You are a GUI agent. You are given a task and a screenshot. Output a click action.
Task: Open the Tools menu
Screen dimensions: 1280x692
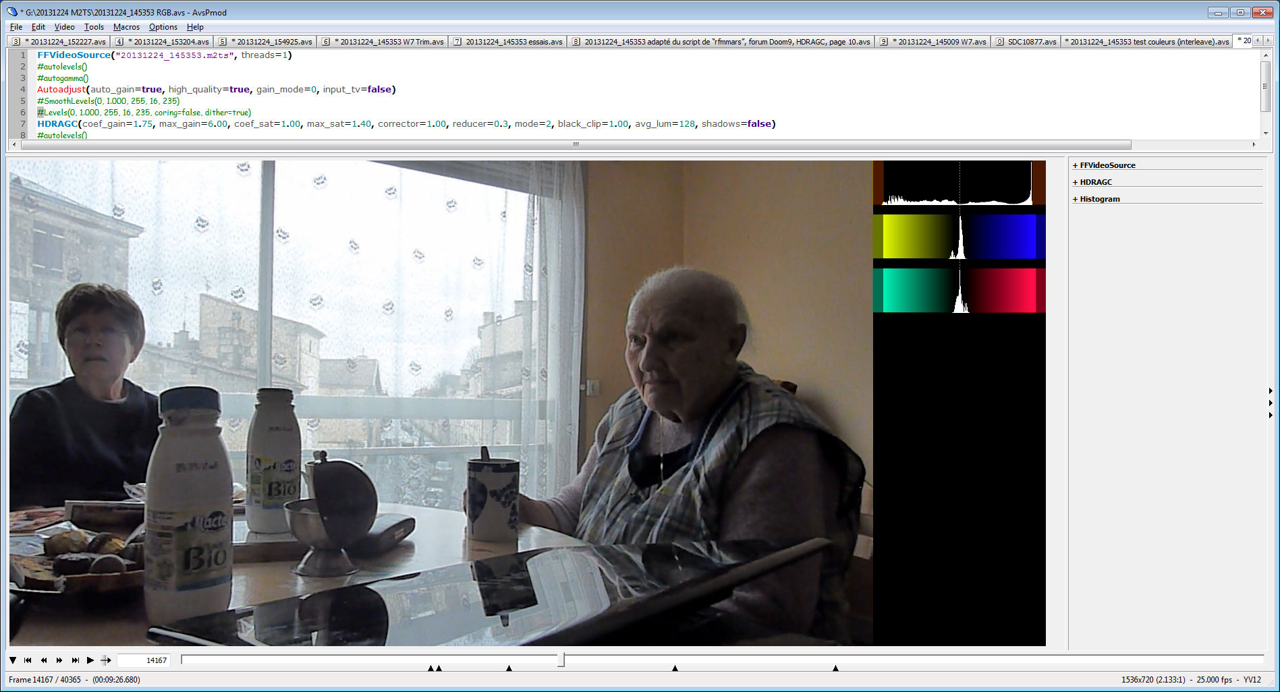(94, 27)
